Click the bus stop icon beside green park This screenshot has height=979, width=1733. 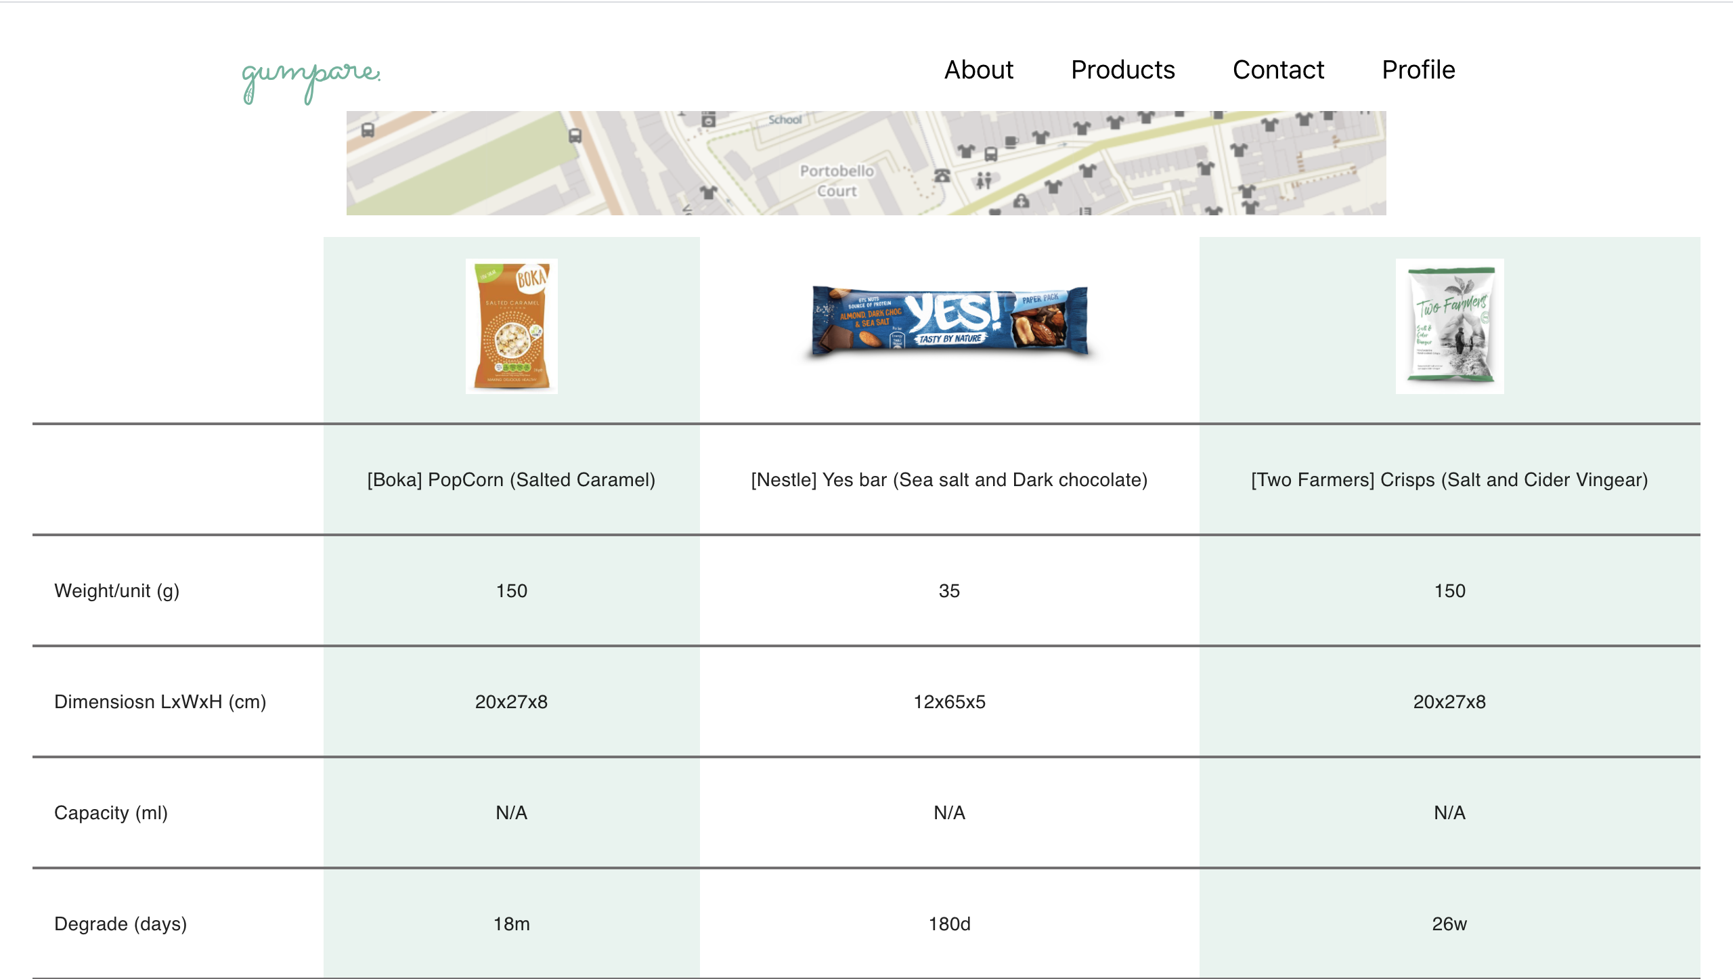tap(575, 135)
